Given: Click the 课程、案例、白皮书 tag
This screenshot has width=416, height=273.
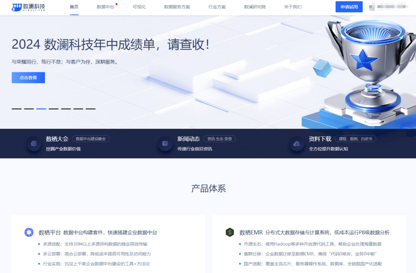Looking at the screenshot, I should (x=355, y=139).
